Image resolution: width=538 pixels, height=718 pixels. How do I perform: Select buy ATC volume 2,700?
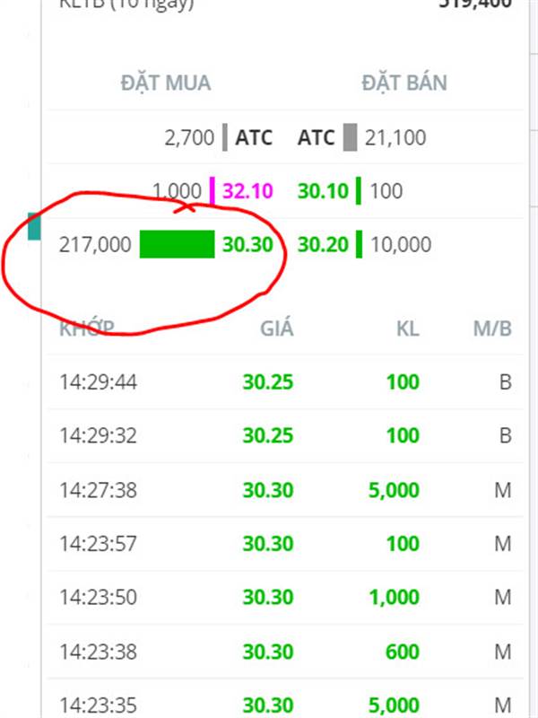(189, 137)
